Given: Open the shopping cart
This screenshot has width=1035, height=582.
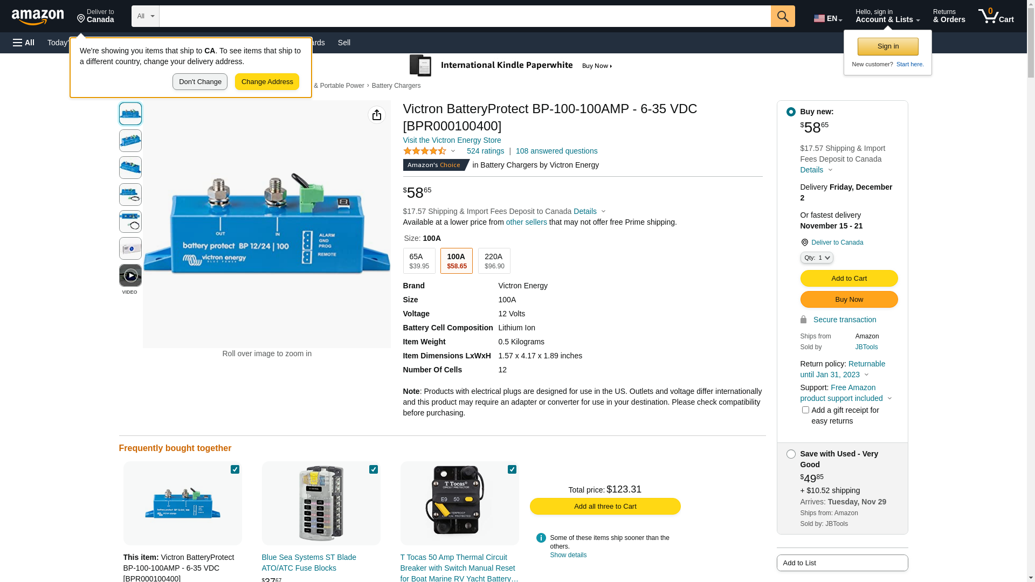Looking at the screenshot, I should pyautogui.click(x=996, y=16).
